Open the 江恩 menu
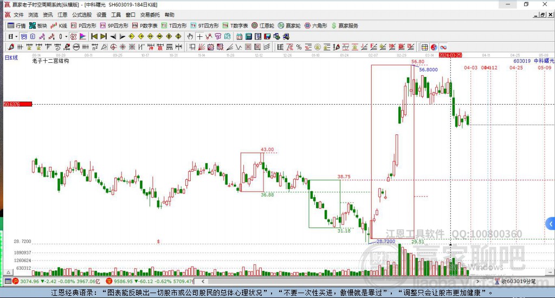Image resolution: width=555 pixels, height=298 pixels. (x=62, y=15)
